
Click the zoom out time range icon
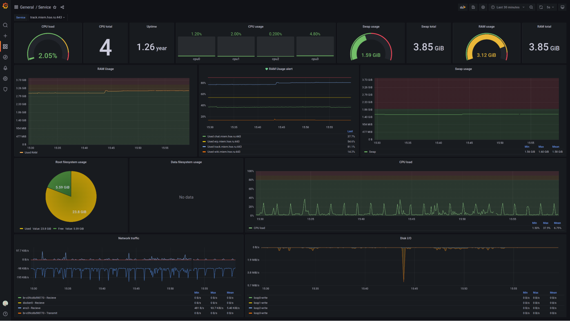coord(531,7)
